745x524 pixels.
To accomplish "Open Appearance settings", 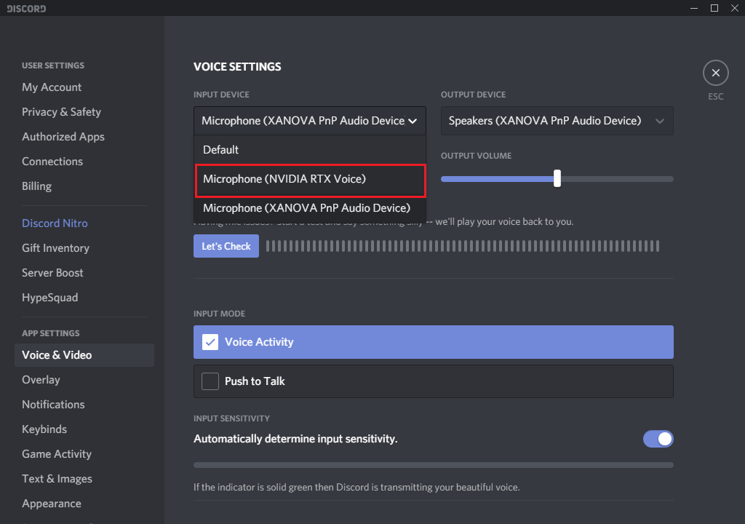I will click(52, 504).
